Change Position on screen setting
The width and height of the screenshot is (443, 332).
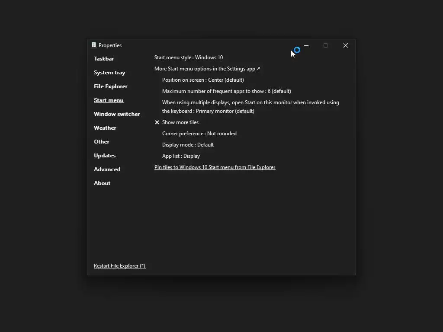click(203, 80)
